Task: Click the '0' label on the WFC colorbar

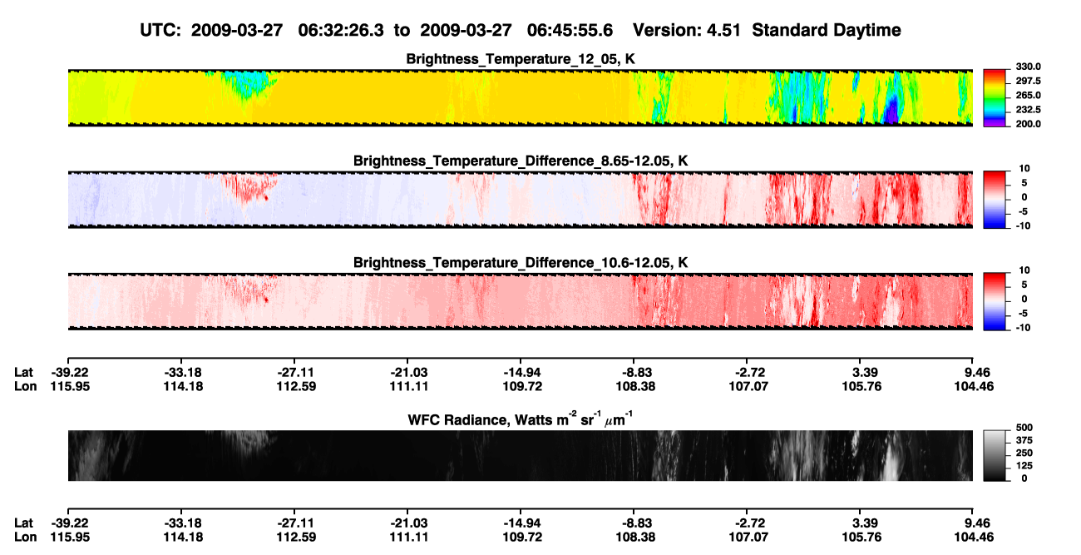Action: 1025,478
